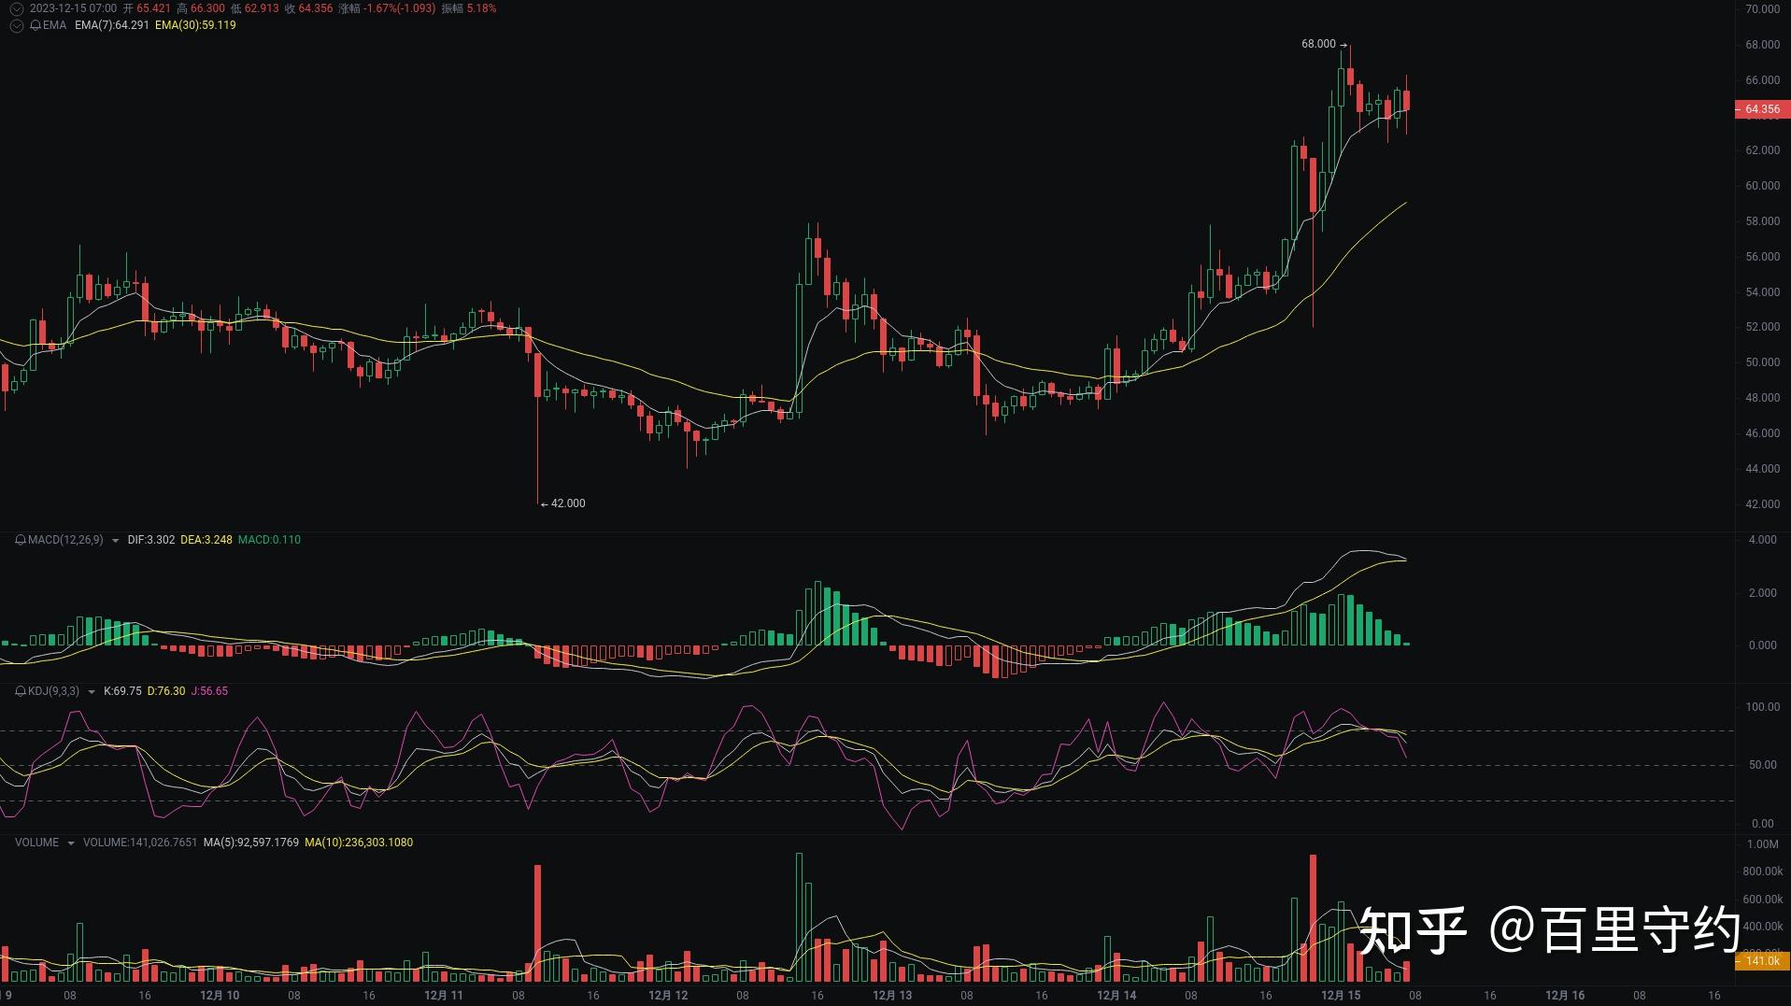
Task: Click the MACD(12,26,9) indicator name
Action: 65,540
